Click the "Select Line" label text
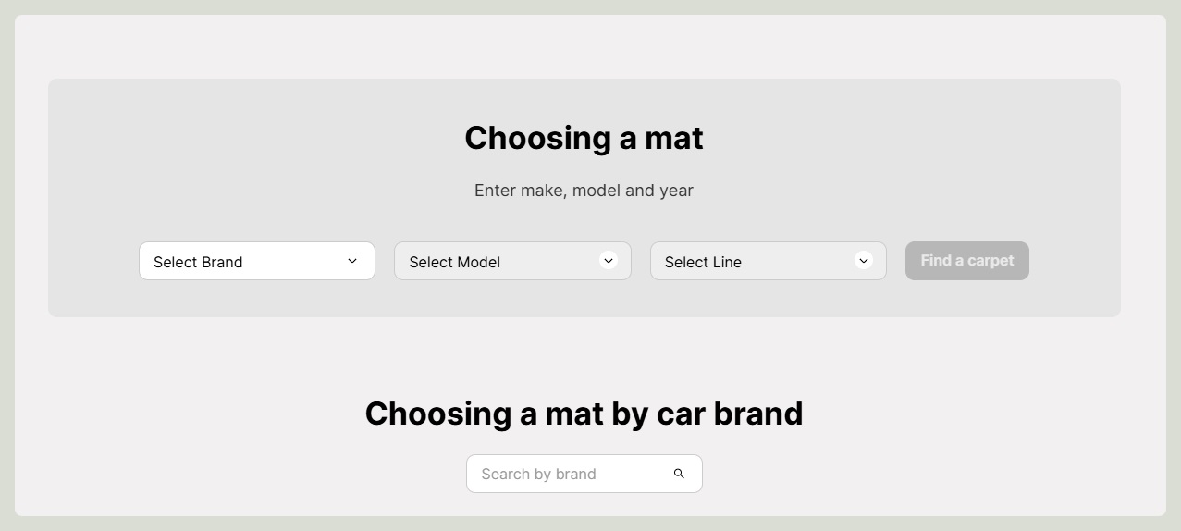The image size is (1181, 531). 703,262
